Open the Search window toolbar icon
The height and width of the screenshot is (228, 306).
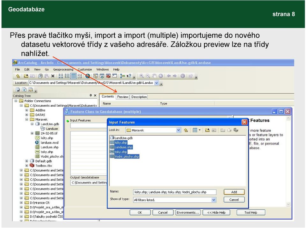(102, 76)
